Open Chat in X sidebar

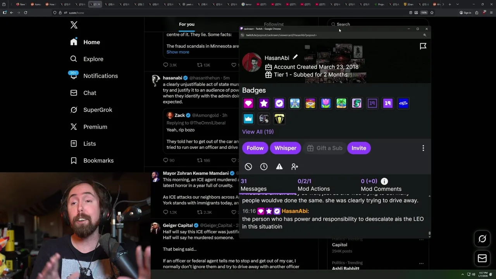(83, 93)
